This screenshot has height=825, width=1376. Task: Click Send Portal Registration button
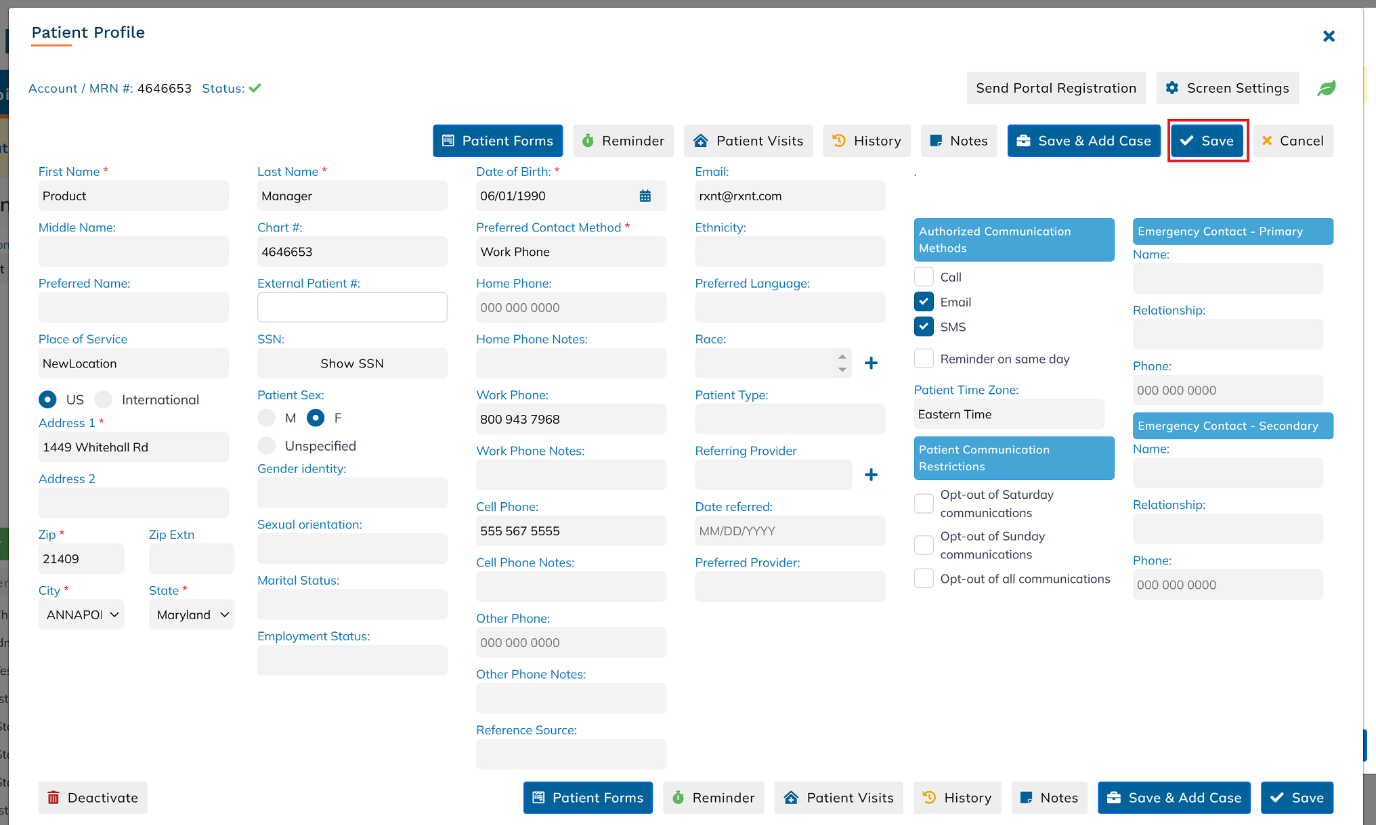(x=1056, y=89)
